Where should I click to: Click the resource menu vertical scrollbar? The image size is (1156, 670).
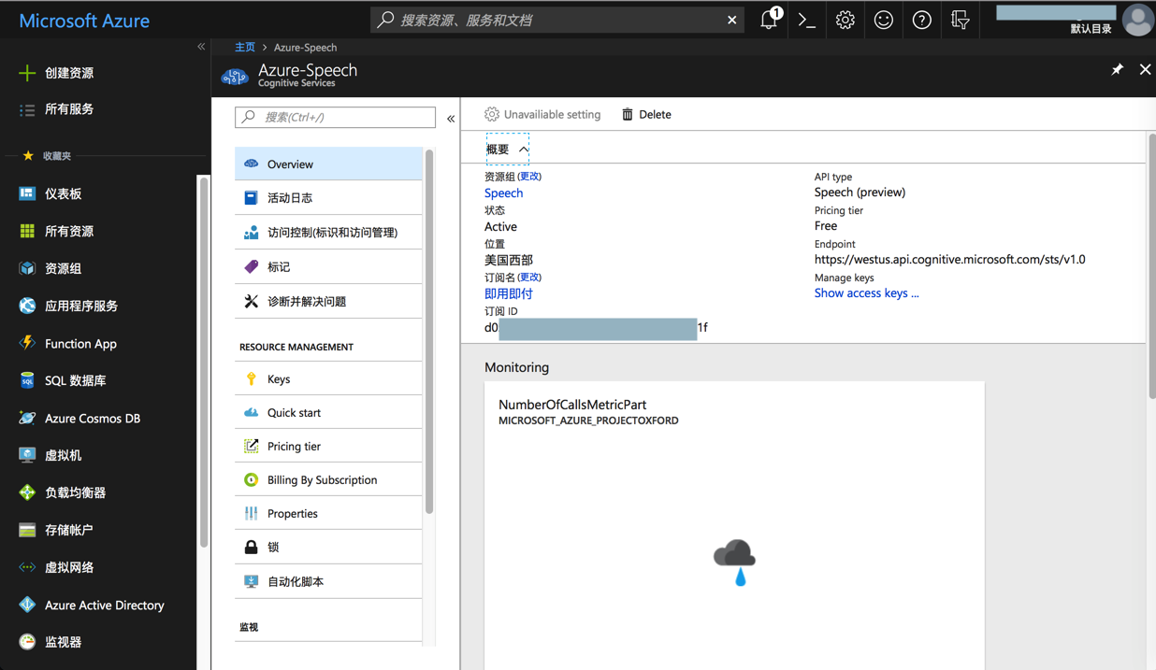click(429, 332)
